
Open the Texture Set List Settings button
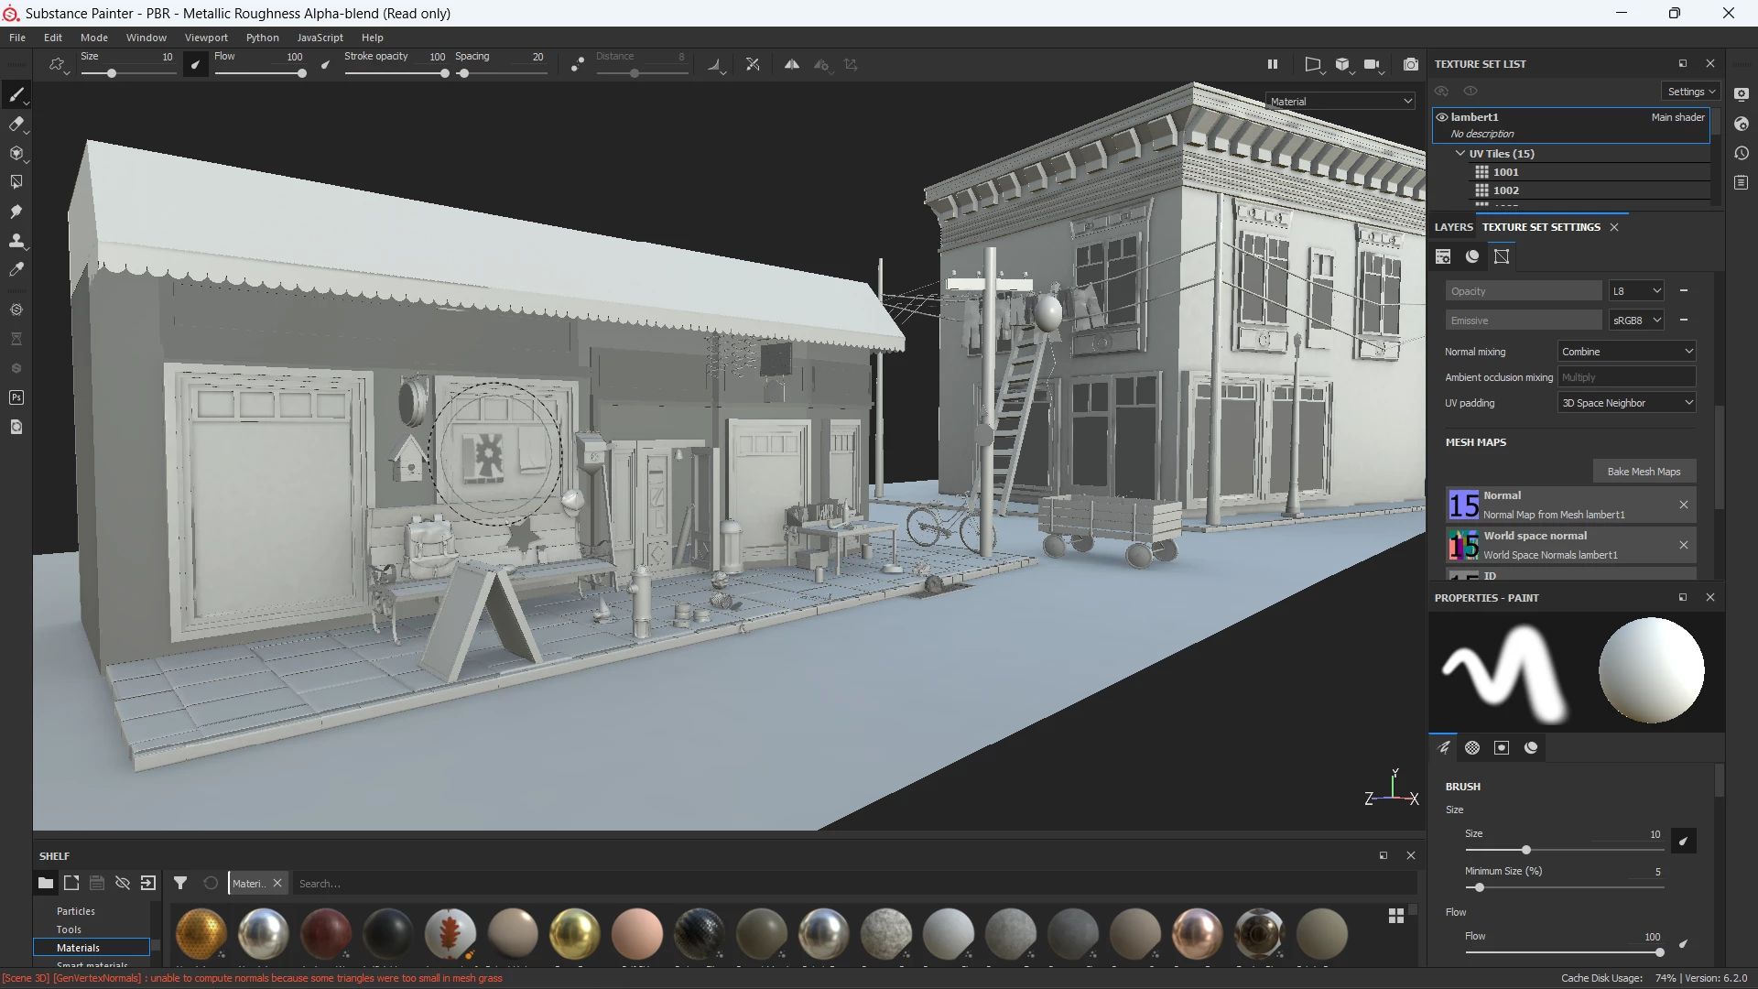pyautogui.click(x=1691, y=92)
